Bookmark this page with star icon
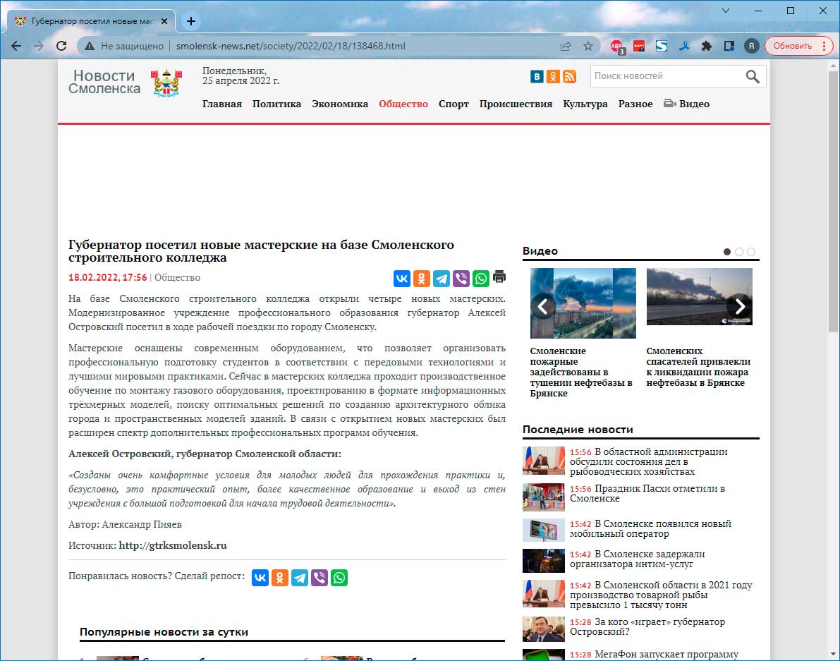840x661 pixels. tap(588, 46)
